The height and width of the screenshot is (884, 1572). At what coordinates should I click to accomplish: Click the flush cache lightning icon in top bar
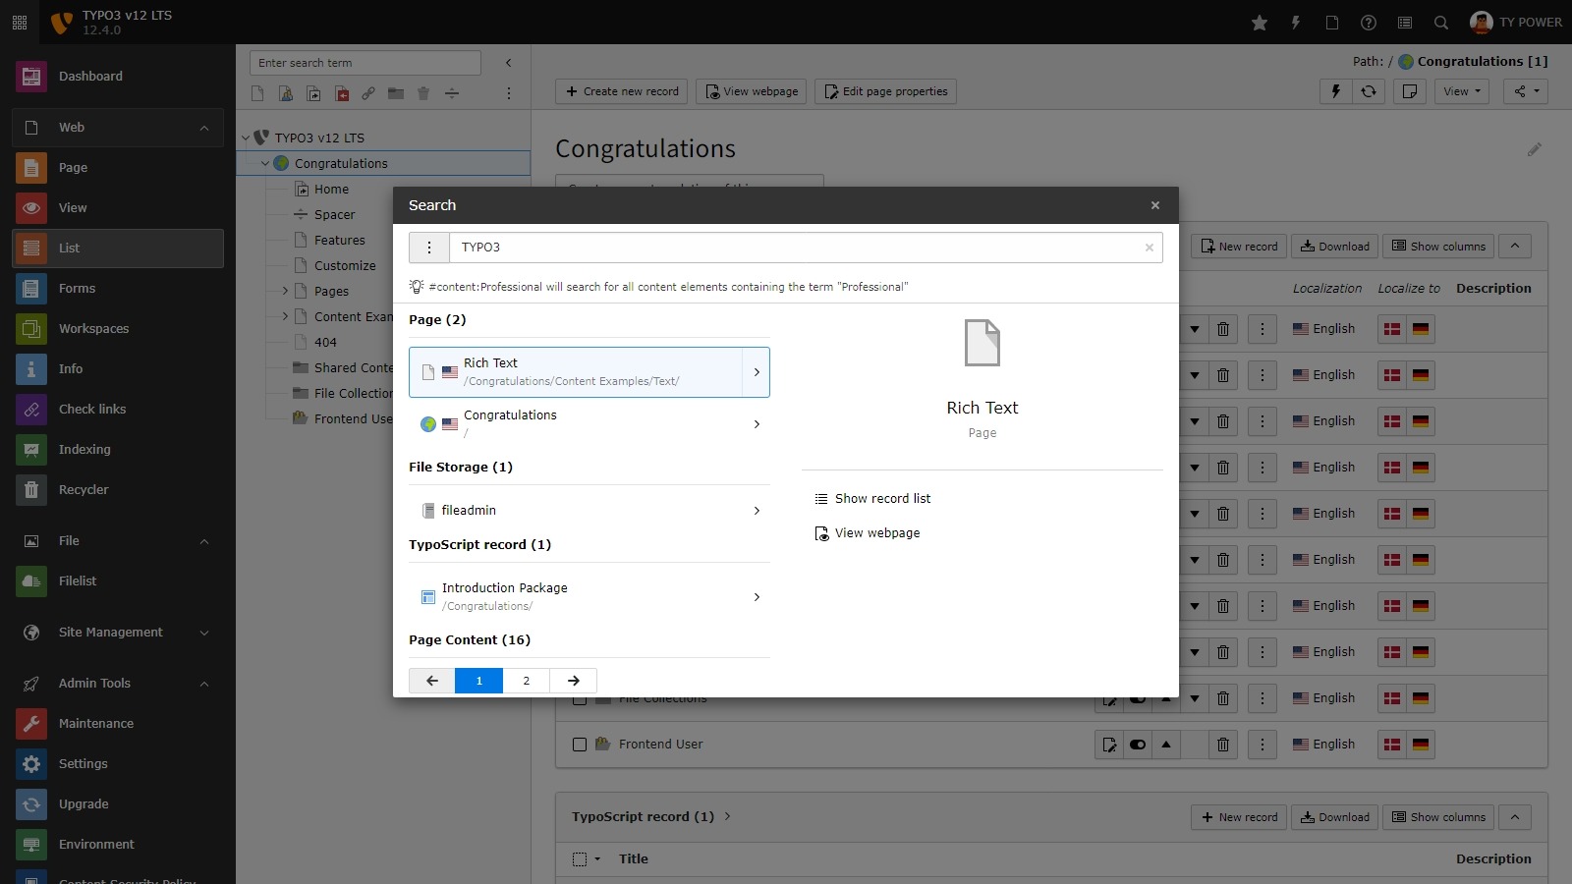(1295, 23)
